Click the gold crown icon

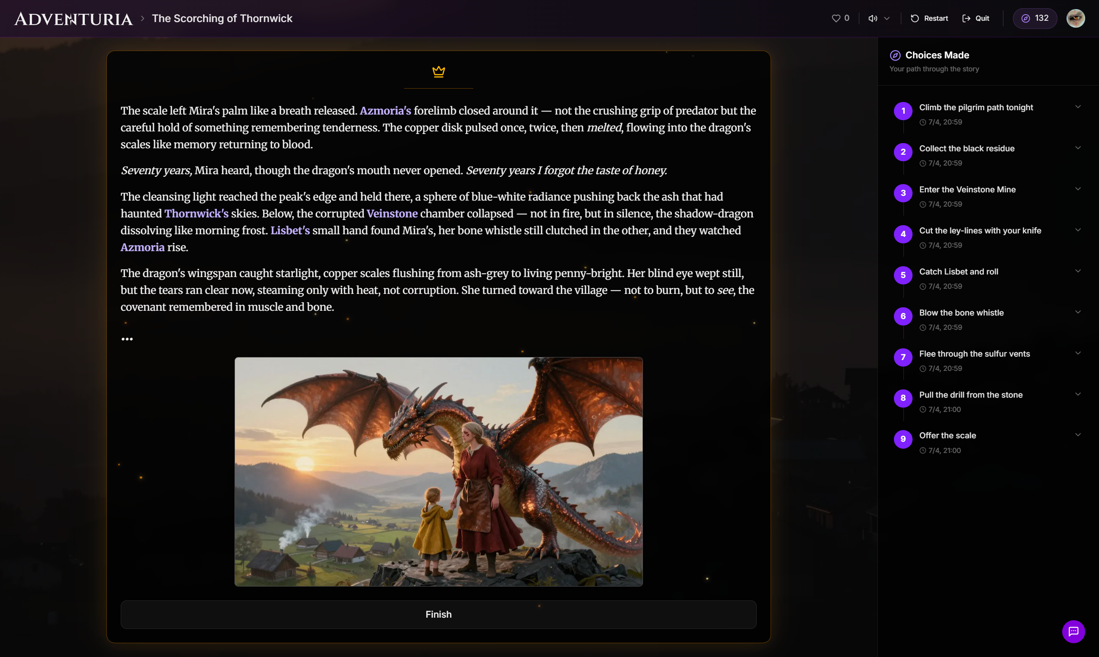(x=438, y=71)
